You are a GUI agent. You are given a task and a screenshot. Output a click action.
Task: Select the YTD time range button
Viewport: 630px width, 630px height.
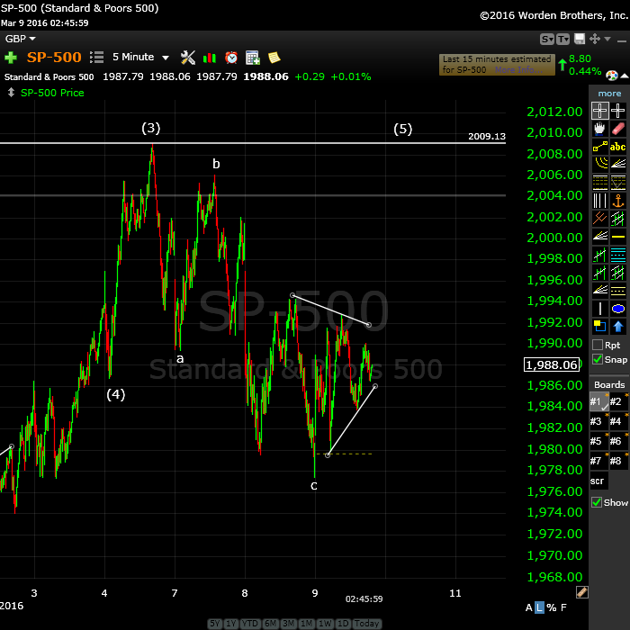point(250,624)
